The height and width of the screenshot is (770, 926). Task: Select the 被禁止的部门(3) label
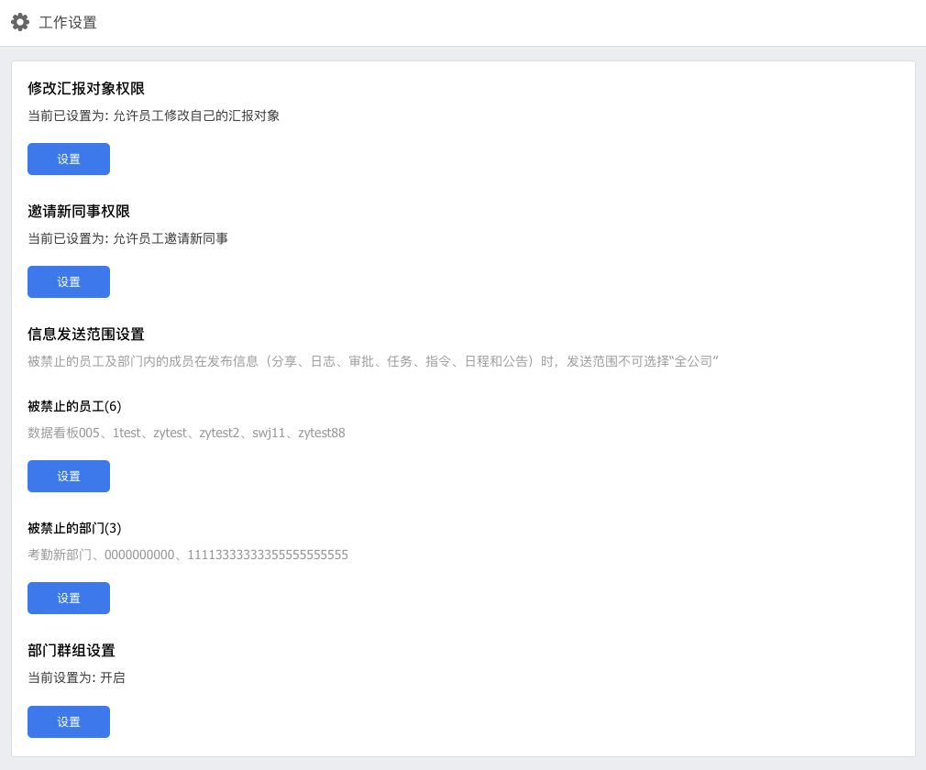74,528
